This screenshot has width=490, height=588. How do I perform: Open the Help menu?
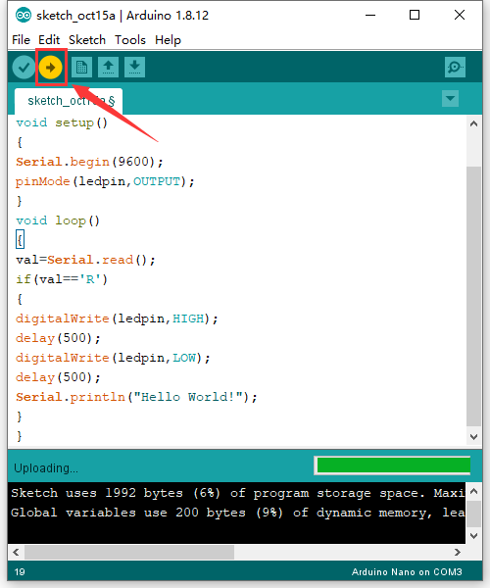click(x=168, y=40)
